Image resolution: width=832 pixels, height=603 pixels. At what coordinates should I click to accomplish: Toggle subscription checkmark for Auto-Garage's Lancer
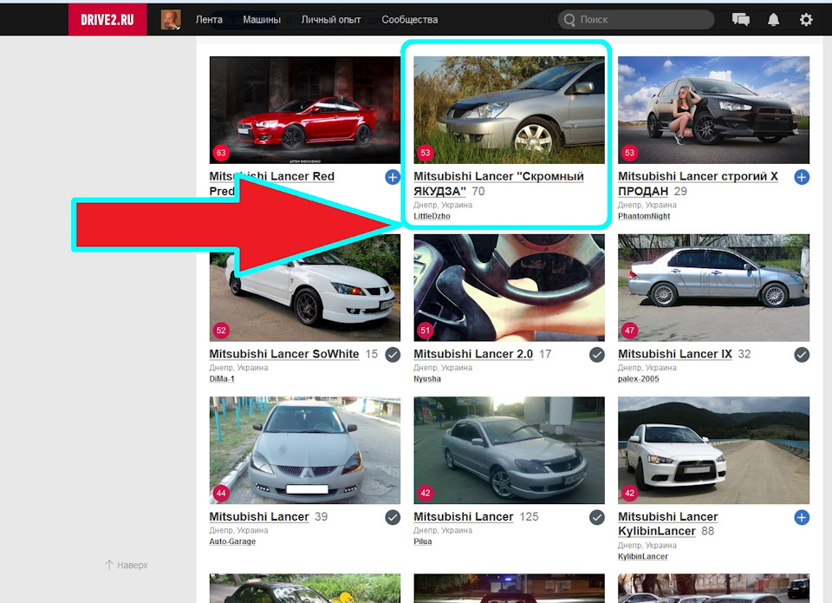click(393, 517)
